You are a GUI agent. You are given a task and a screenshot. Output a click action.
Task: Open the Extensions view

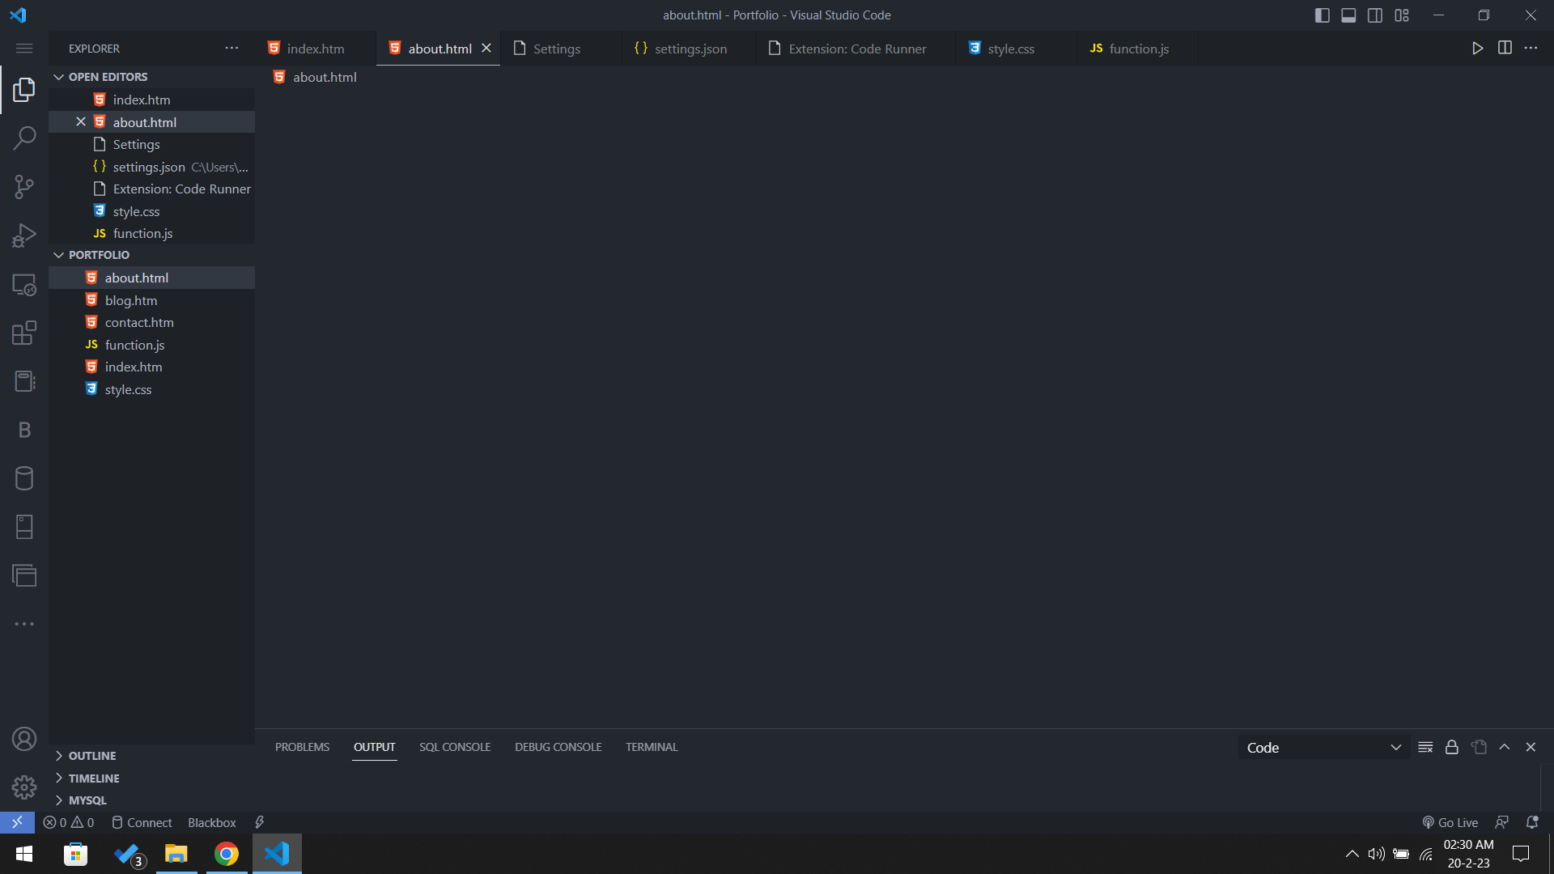click(24, 333)
